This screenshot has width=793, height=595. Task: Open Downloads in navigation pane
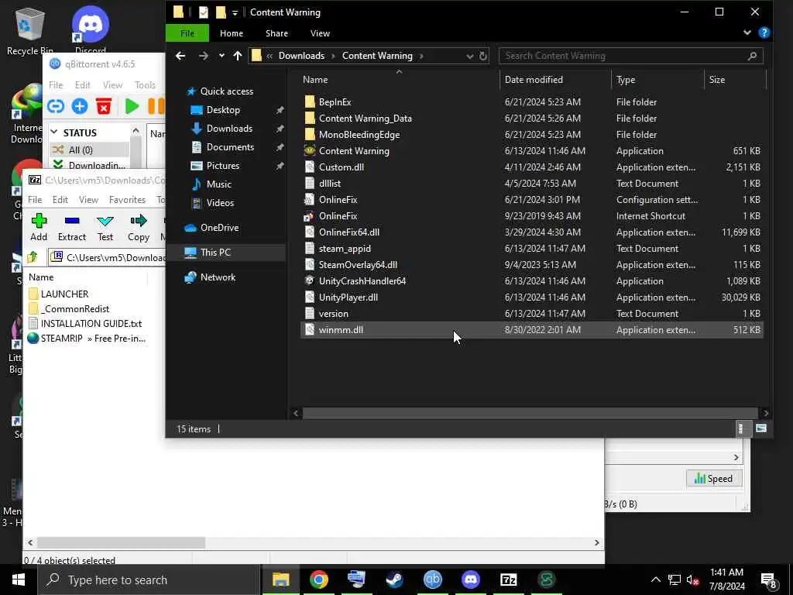(229, 129)
